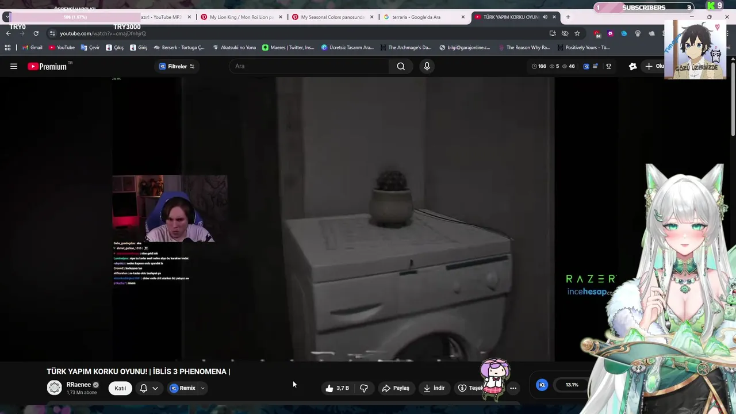The height and width of the screenshot is (414, 736).
Task: Open the Maeres Twitter bookmark
Action: click(288, 48)
